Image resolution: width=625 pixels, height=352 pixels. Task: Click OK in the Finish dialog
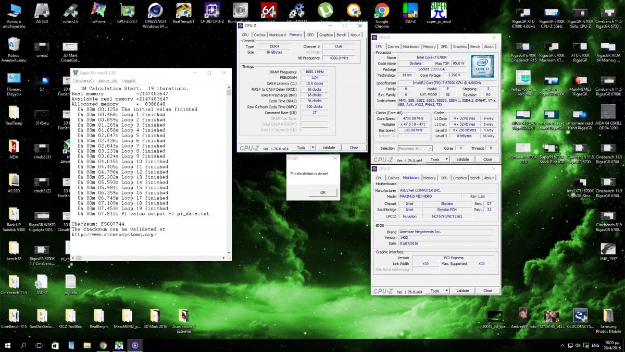coord(323,192)
